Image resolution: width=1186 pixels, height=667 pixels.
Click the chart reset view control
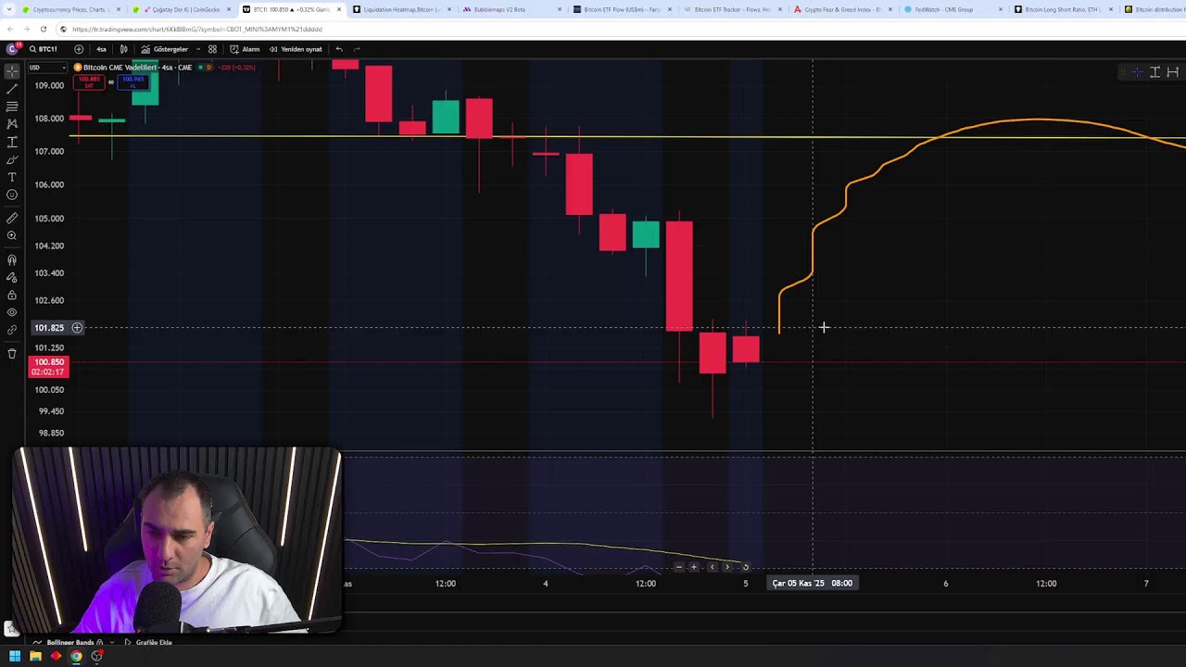746,567
